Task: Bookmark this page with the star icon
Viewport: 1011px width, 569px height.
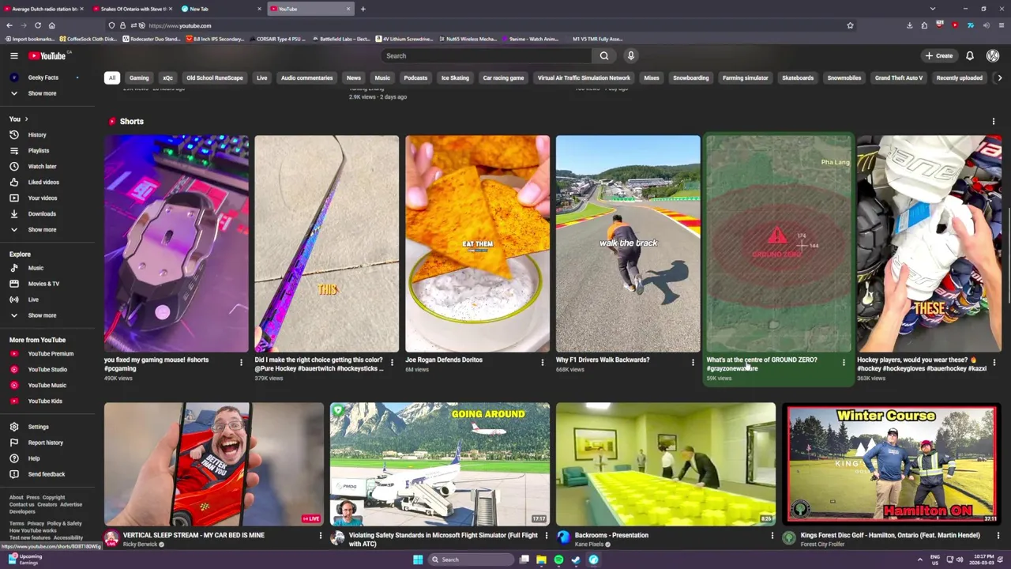Action: 850,25
